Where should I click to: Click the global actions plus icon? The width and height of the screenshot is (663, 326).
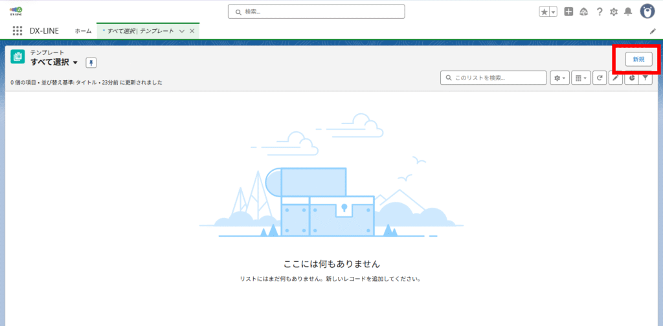click(568, 12)
